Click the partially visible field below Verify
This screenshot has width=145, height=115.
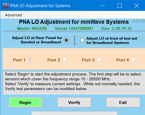pos(74,113)
